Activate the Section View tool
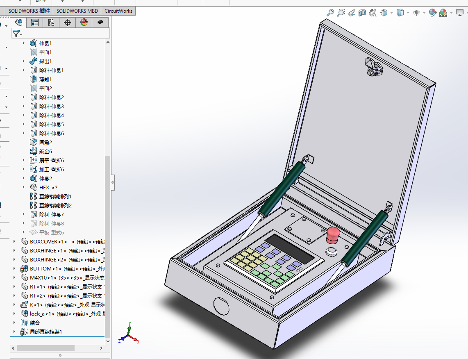 pos(362,13)
